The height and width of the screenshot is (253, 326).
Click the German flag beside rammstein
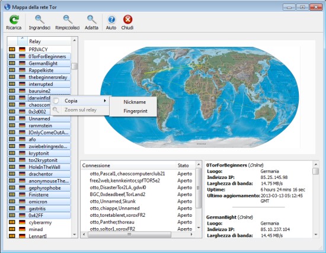click(x=22, y=126)
